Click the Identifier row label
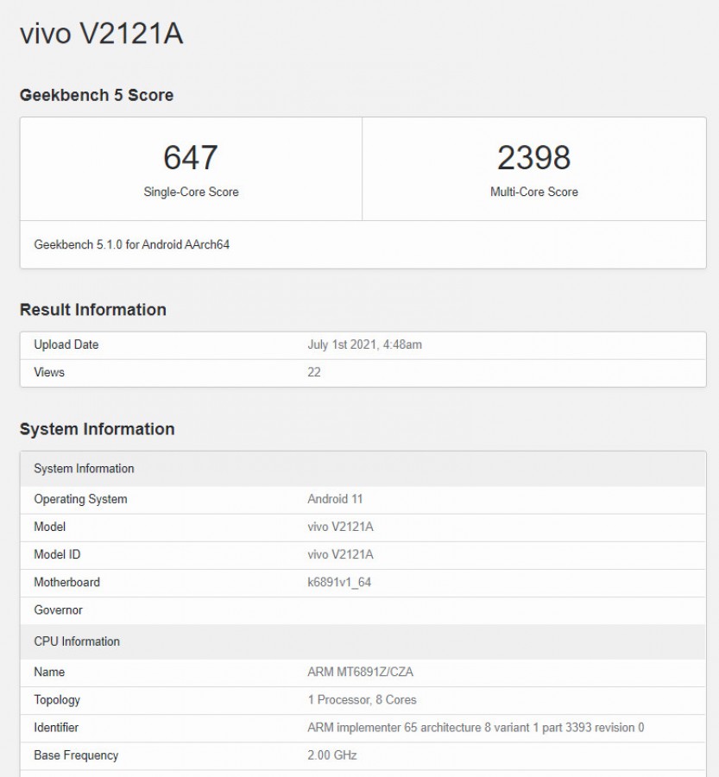Screen dimensions: 719x777 click(x=56, y=728)
